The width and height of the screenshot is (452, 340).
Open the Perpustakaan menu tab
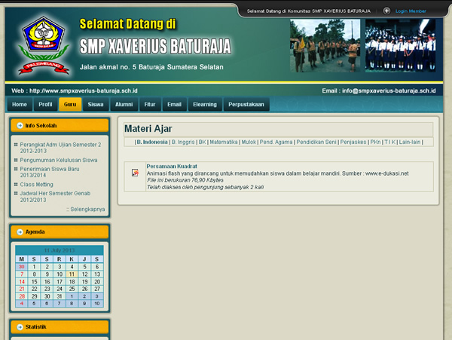(x=246, y=105)
